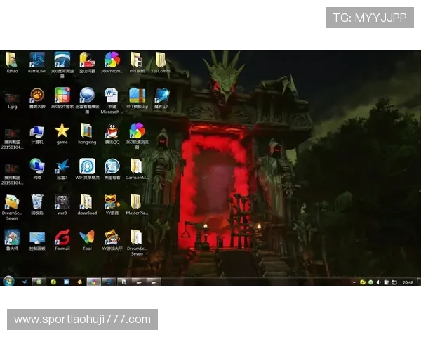The image size is (421, 337).
Task: Open the 回收站 recycle bin
Action: (x=36, y=202)
